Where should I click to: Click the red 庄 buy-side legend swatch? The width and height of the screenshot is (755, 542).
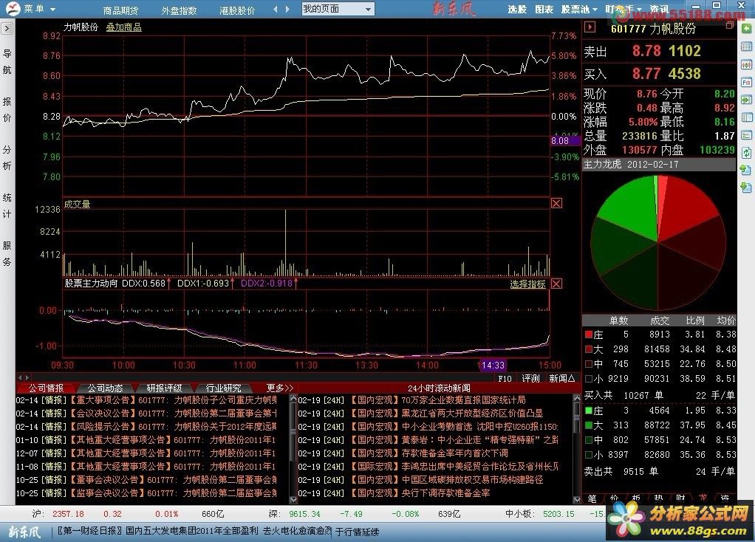588,335
